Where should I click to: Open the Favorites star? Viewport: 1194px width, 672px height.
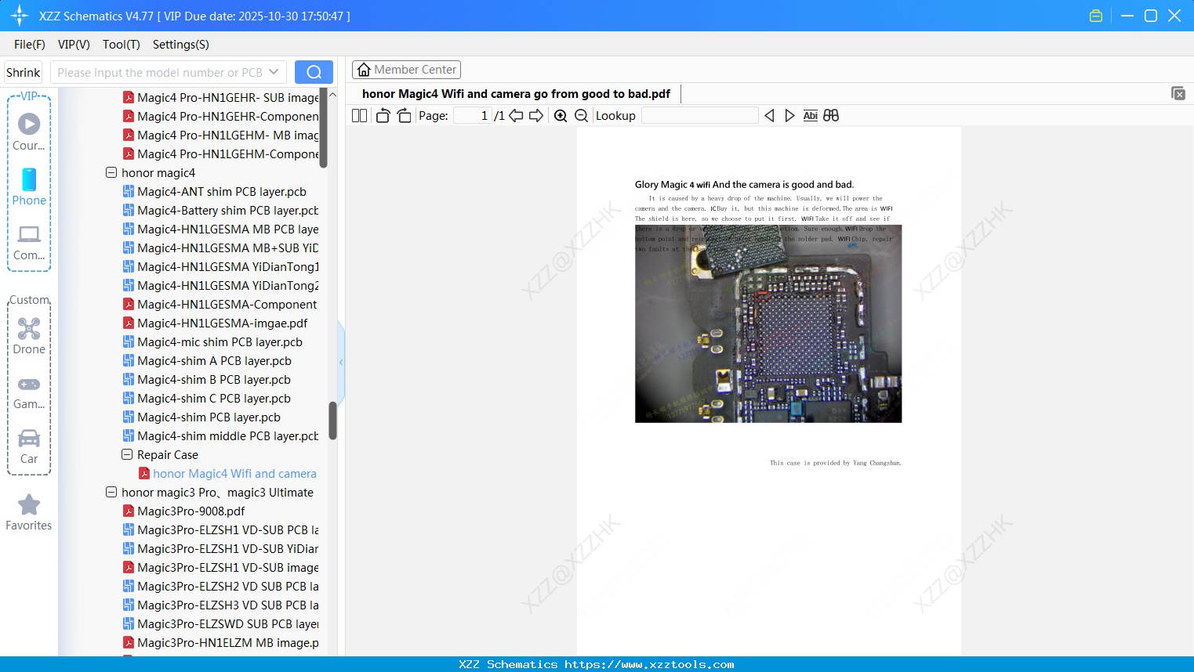[x=29, y=512]
